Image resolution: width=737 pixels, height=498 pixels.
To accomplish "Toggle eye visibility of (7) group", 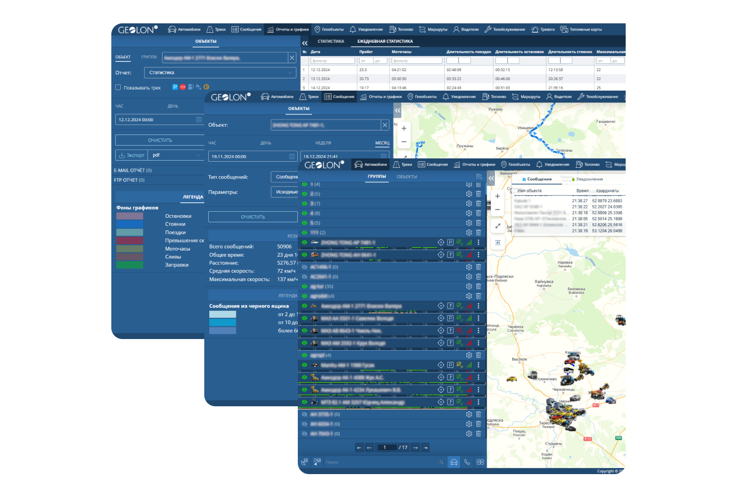I will tap(304, 203).
